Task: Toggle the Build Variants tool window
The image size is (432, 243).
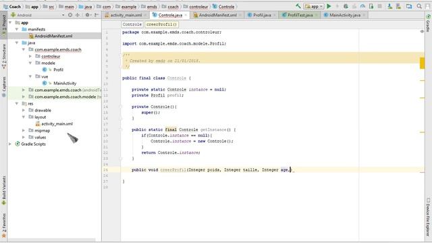Action: pyautogui.click(x=3, y=190)
